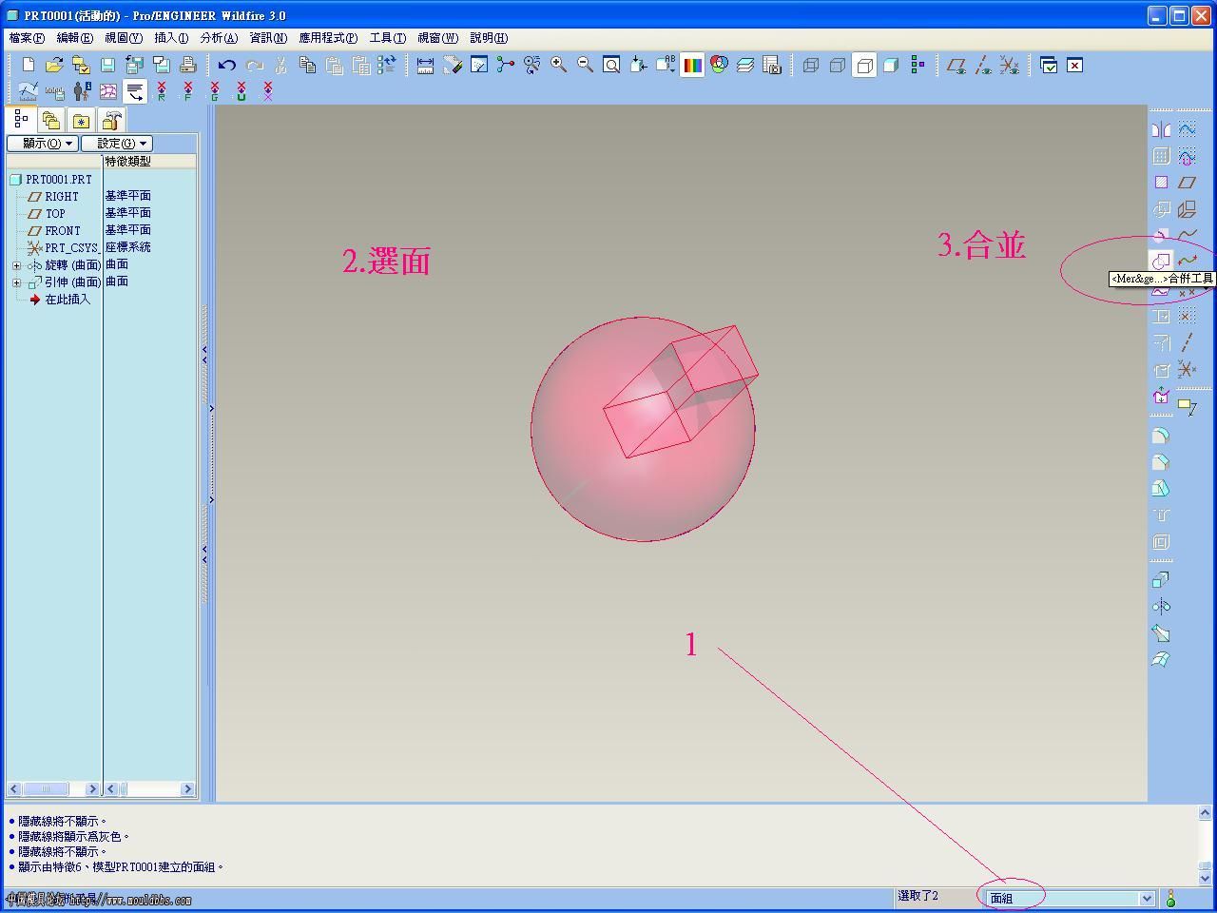Open the 插入 menu
1217x913 pixels.
pyautogui.click(x=172, y=38)
